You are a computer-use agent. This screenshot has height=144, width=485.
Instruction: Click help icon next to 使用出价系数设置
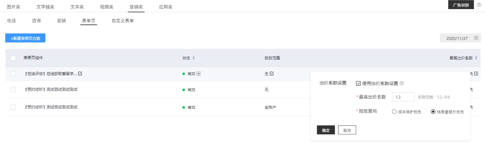(402, 83)
